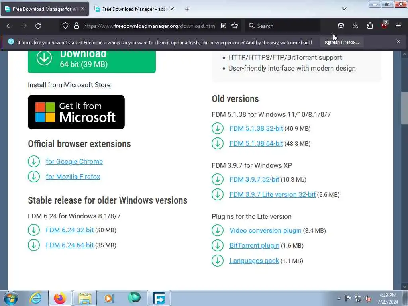The image size is (408, 306).
Task: Click download icon beside FDM 6.24 64-bit
Action: [x=34, y=245]
